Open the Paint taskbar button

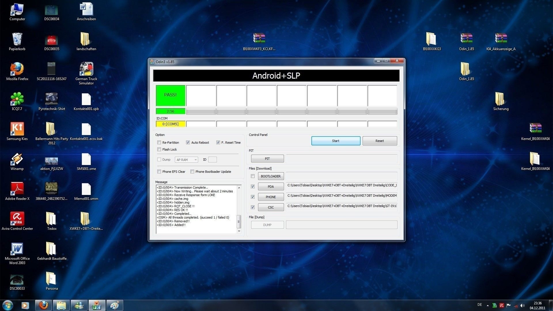115,305
